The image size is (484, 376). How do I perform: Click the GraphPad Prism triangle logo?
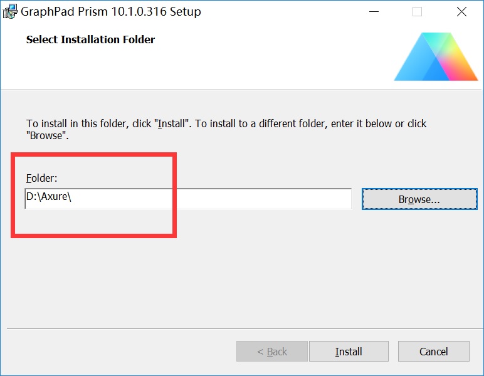436,57
